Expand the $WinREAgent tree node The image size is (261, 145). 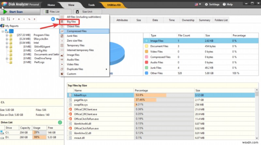(x=7, y=47)
